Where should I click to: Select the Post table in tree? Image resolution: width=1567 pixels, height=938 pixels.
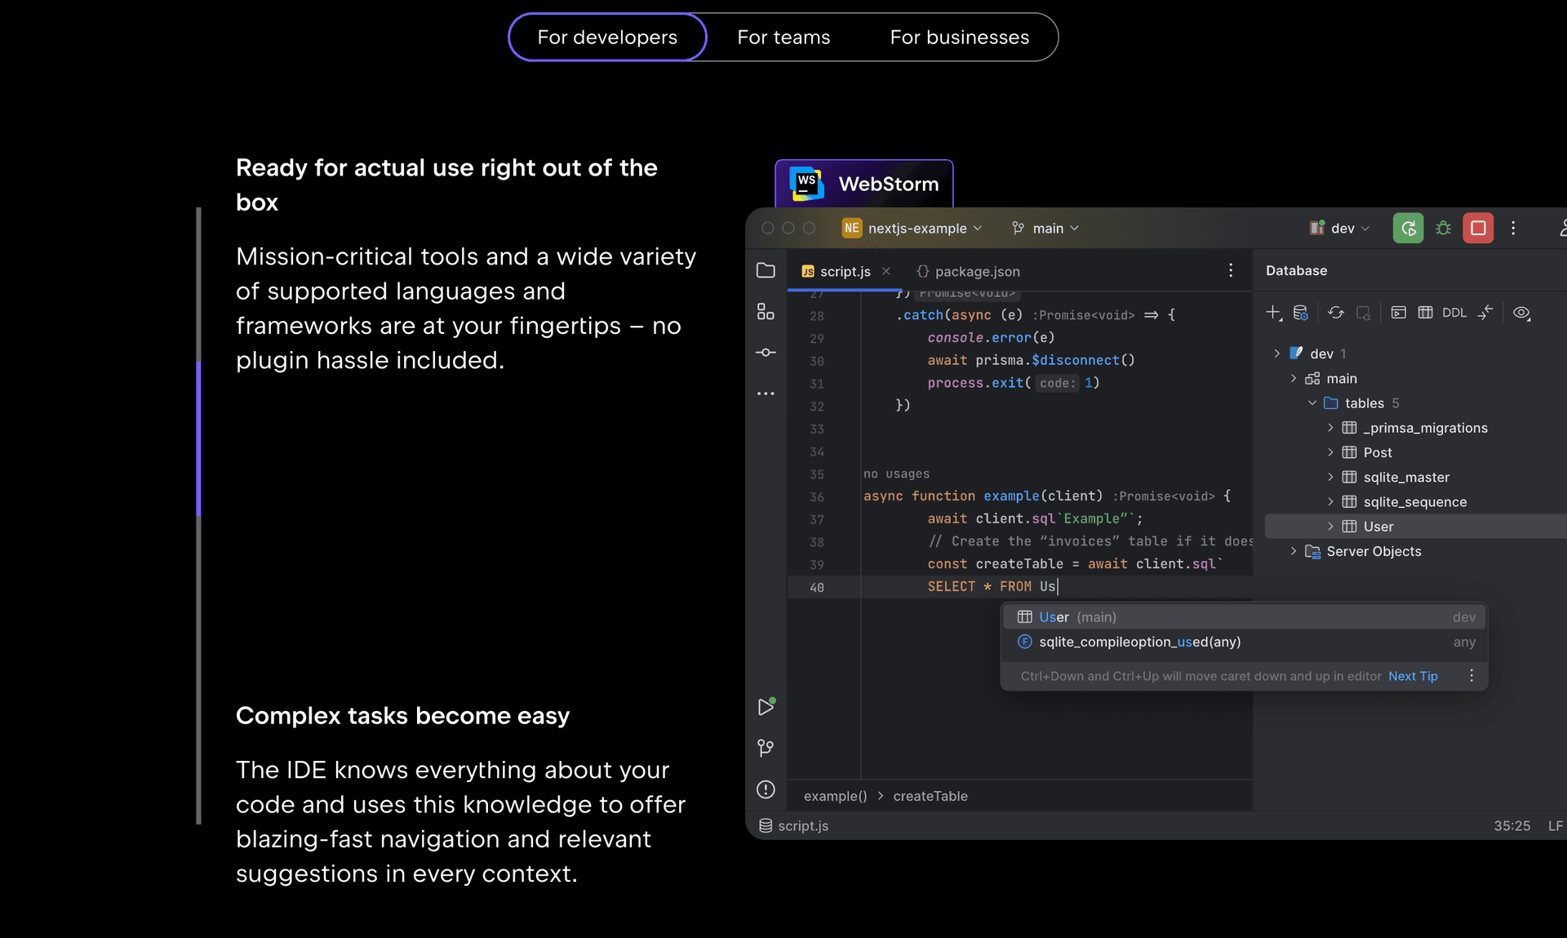pos(1378,452)
